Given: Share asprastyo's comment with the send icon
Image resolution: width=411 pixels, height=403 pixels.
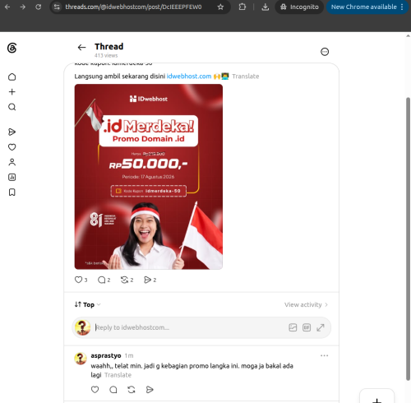Looking at the screenshot, I should 150,389.
